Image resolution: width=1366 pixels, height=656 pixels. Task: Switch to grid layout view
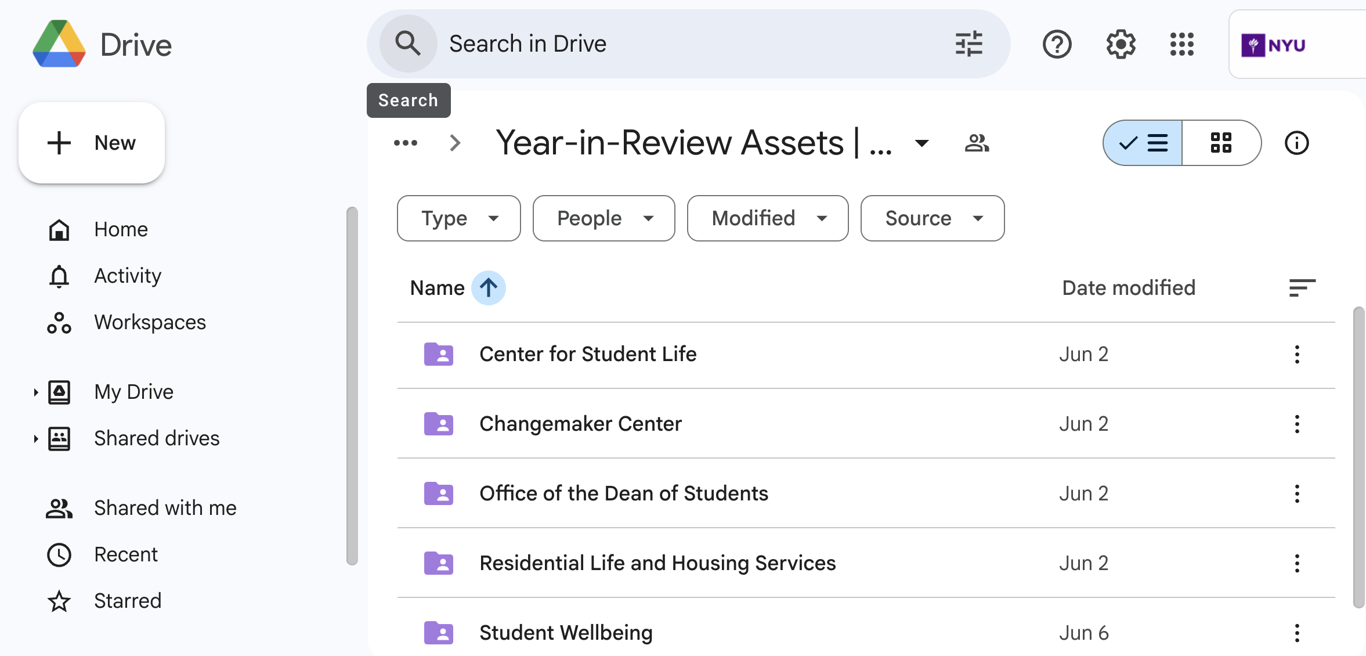(1221, 143)
